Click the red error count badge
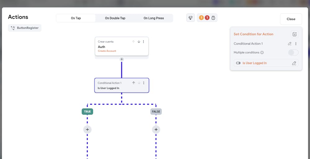This screenshot has width=310, height=159. [x=207, y=18]
